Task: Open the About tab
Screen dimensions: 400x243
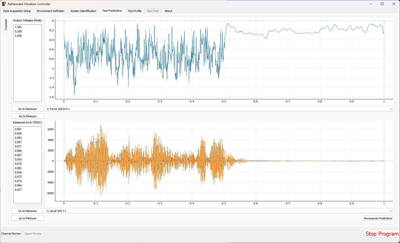Action: 168,11
